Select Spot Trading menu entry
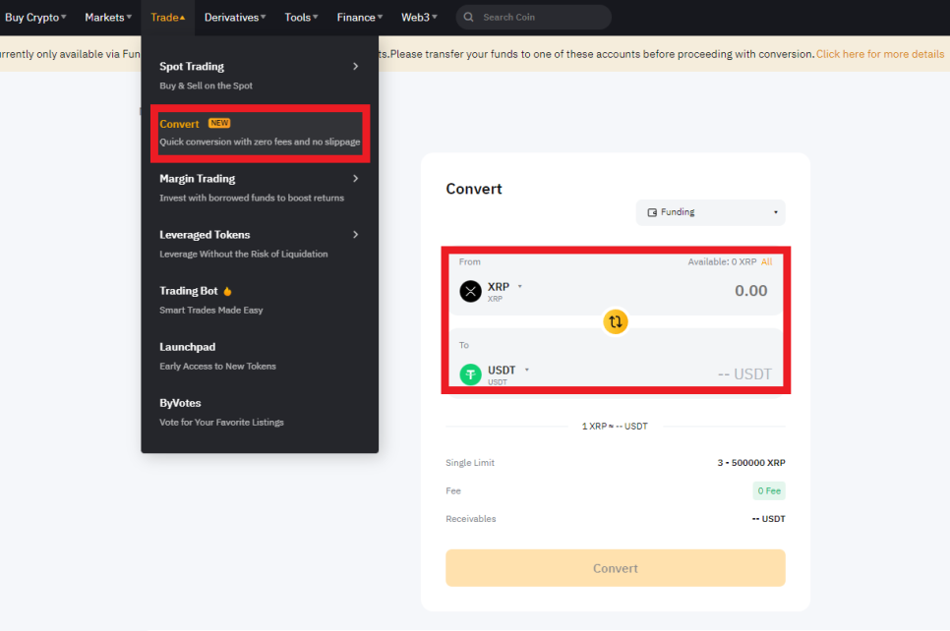950x631 pixels. pos(260,76)
